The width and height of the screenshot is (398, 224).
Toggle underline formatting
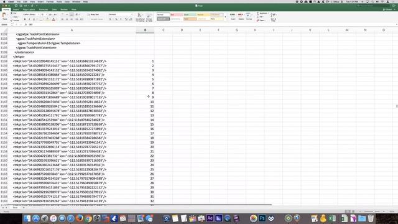(x=34, y=19)
